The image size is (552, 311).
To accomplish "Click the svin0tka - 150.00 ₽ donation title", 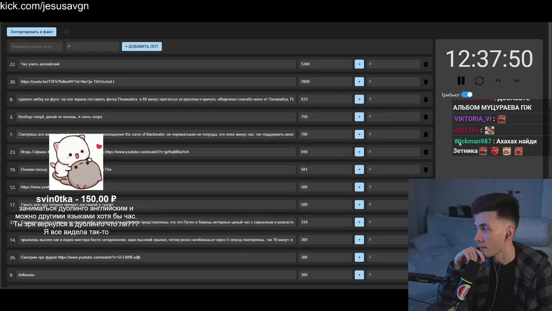I will click(76, 199).
